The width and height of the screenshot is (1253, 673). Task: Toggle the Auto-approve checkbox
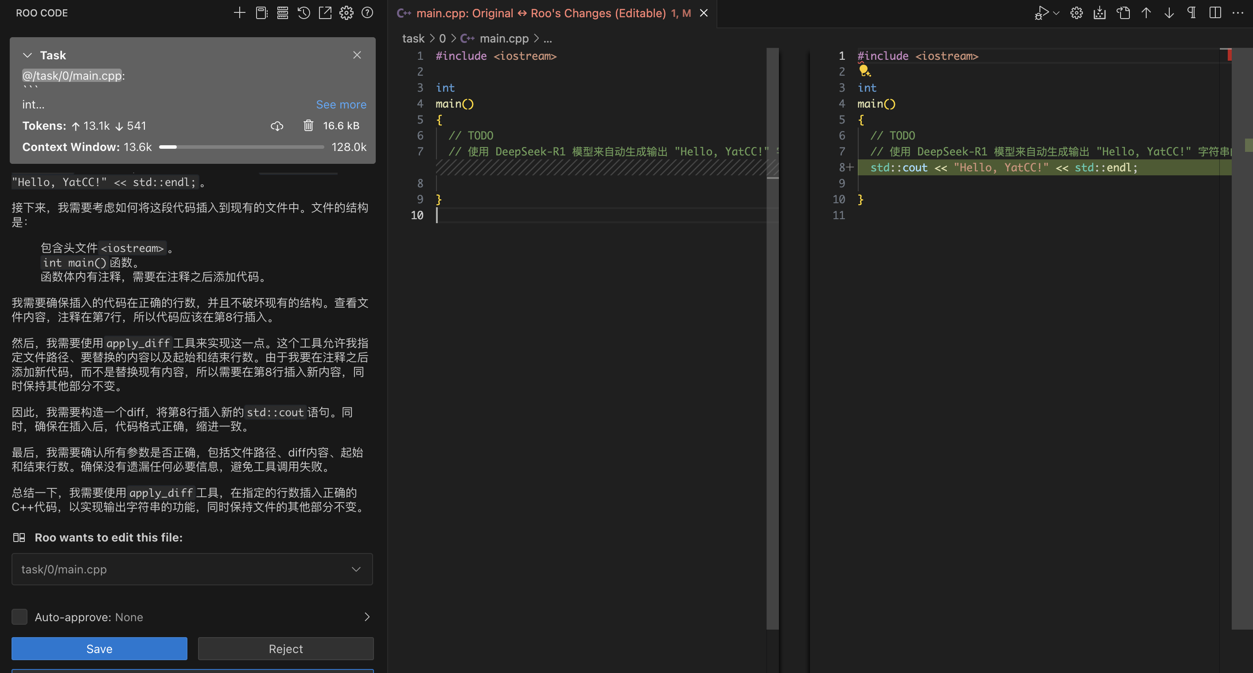[x=19, y=617]
